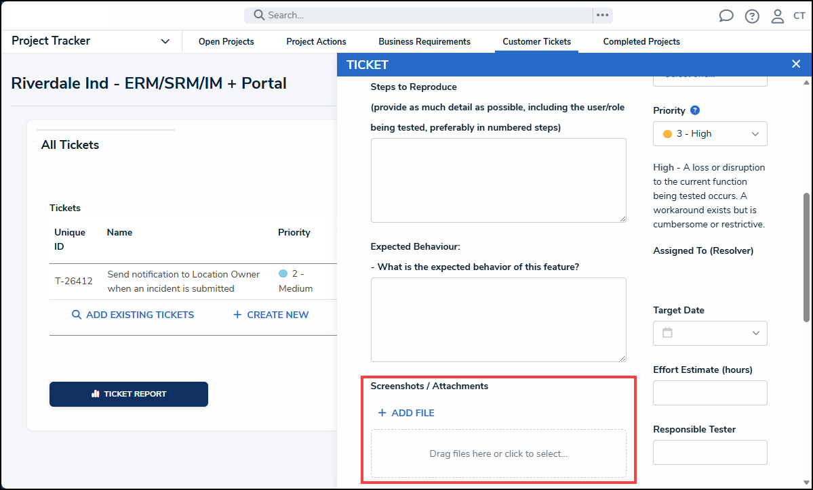Click Create New ticket link
The width and height of the screenshot is (813, 490).
coord(271,315)
